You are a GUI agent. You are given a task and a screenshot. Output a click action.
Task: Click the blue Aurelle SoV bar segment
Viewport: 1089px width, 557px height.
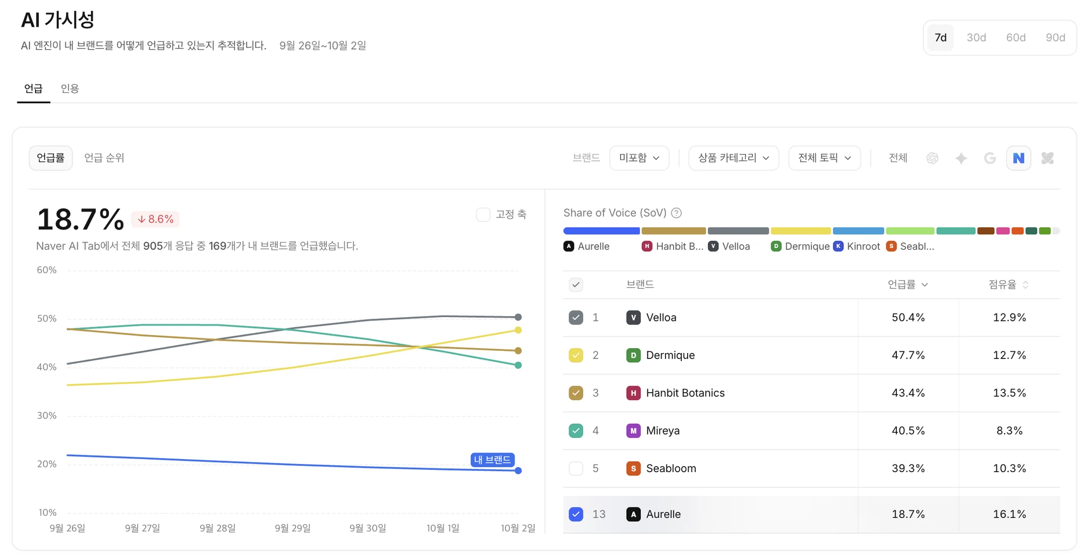point(601,231)
